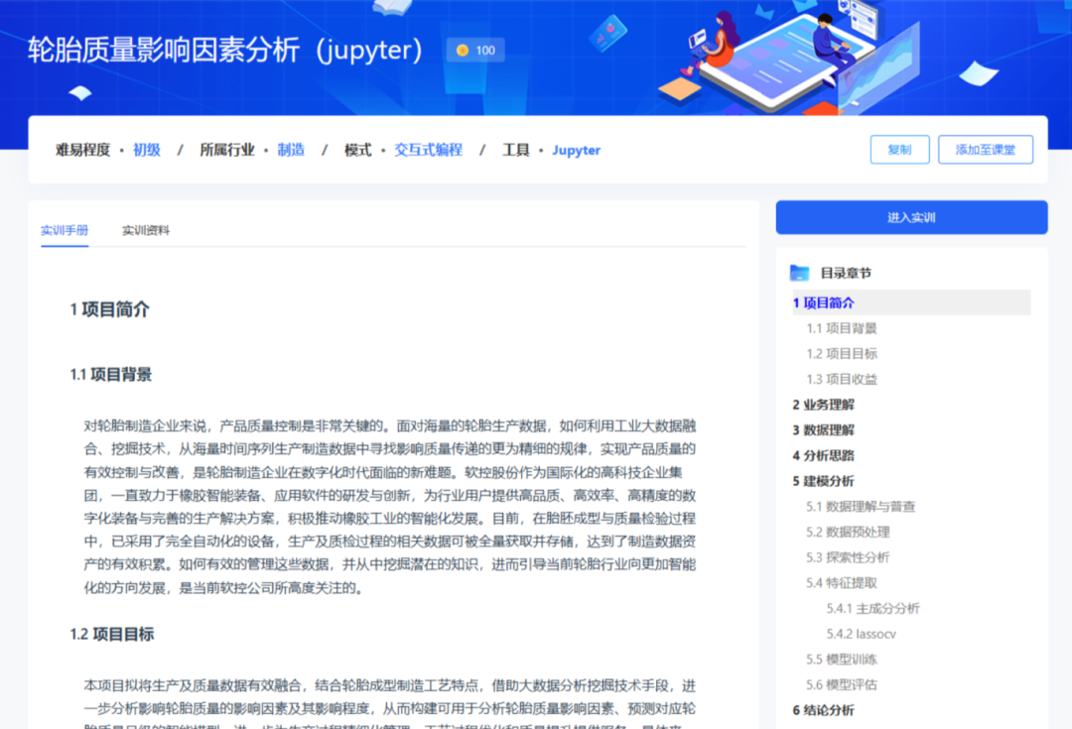
Task: Navigate to chapter 2 业务理解
Action: click(824, 405)
